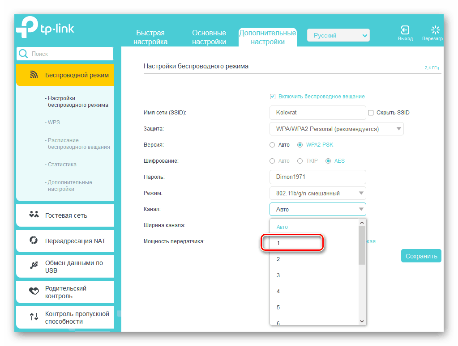Click the Reboot (Перезагрузка) icon
Image resolution: width=458 pixels, height=346 pixels.
(435, 30)
